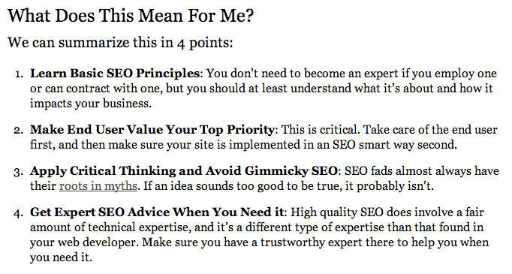This screenshot has height=274, width=512.
Task: Click list number 3 marker
Action: click(x=19, y=172)
